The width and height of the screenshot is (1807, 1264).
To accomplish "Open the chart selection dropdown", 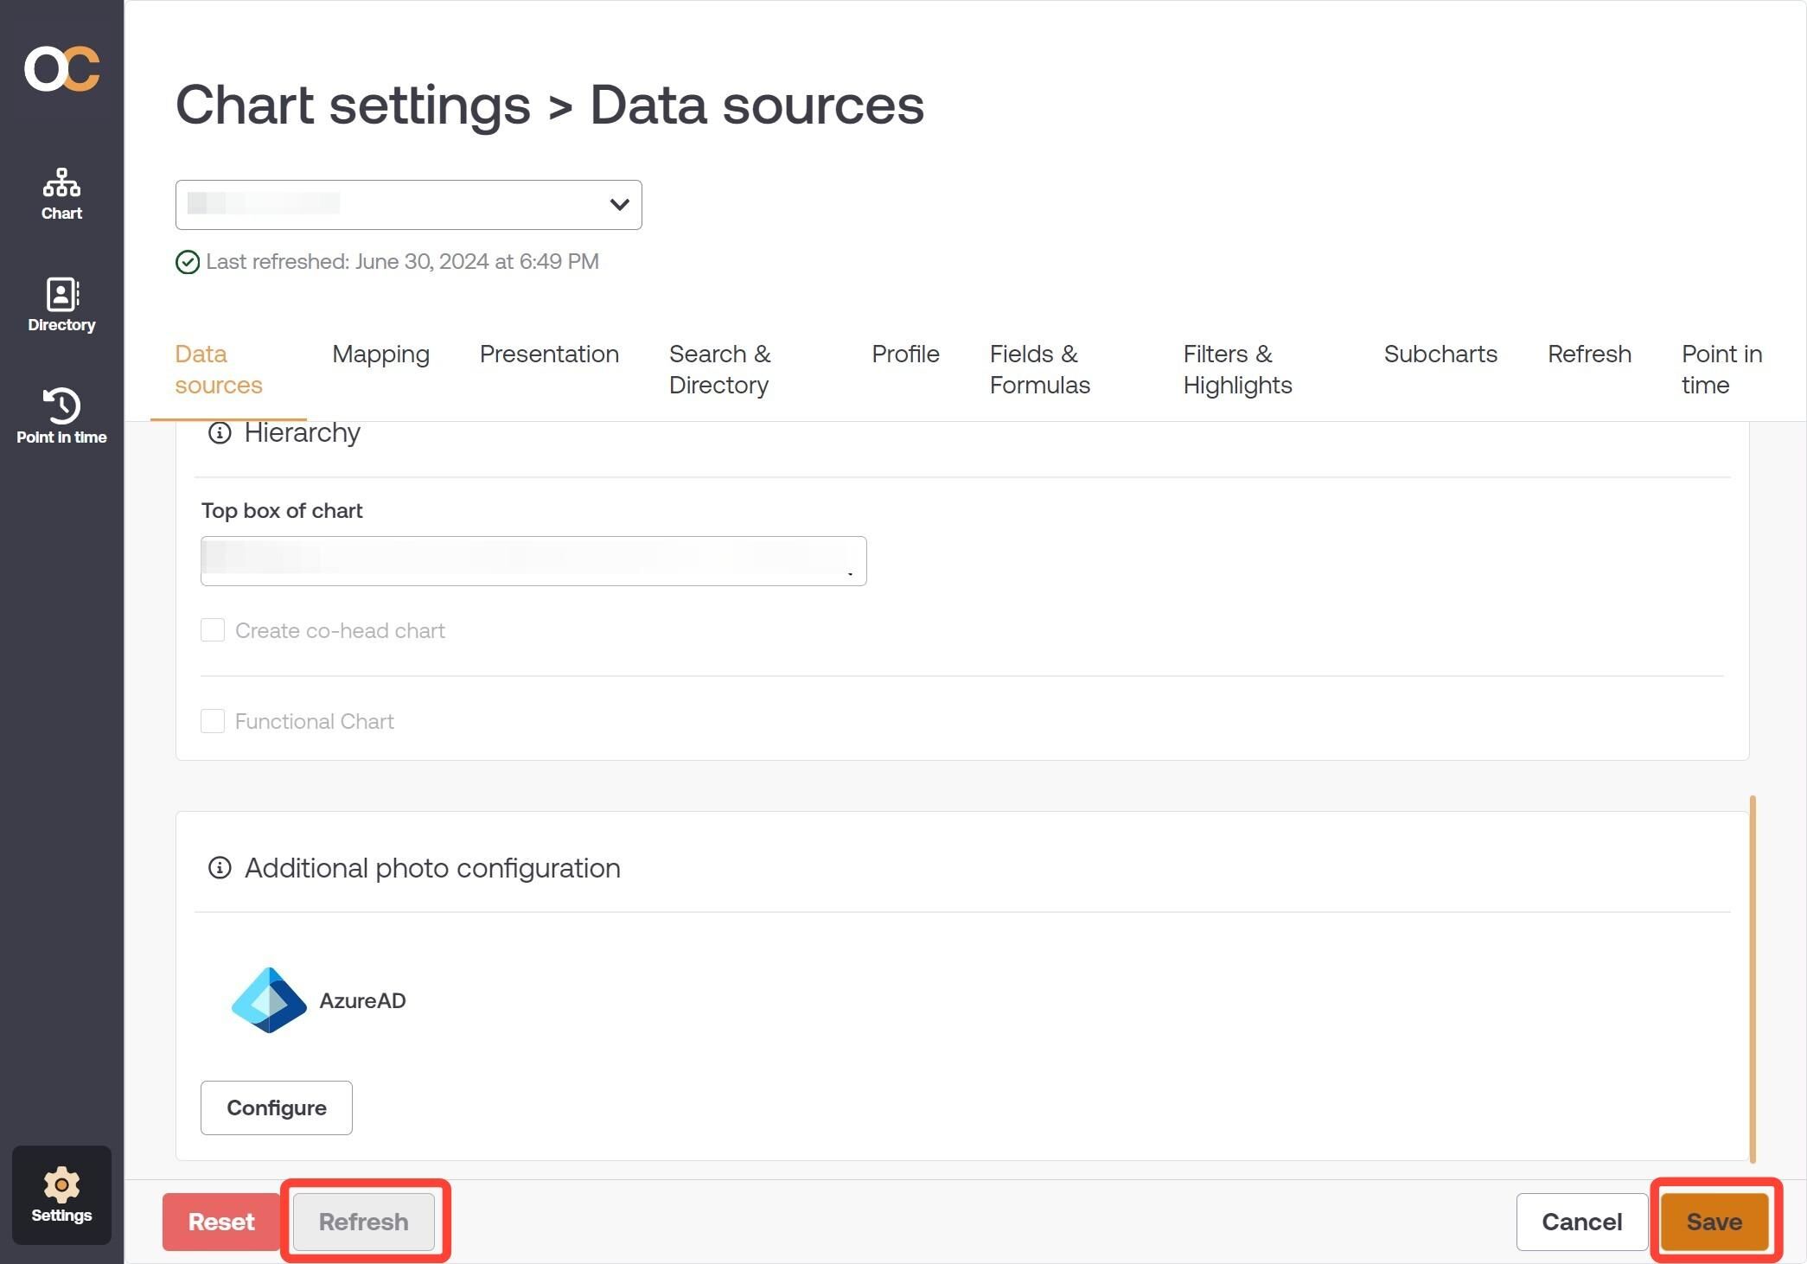I will click(408, 205).
